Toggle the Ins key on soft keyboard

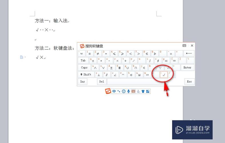tap(83, 82)
